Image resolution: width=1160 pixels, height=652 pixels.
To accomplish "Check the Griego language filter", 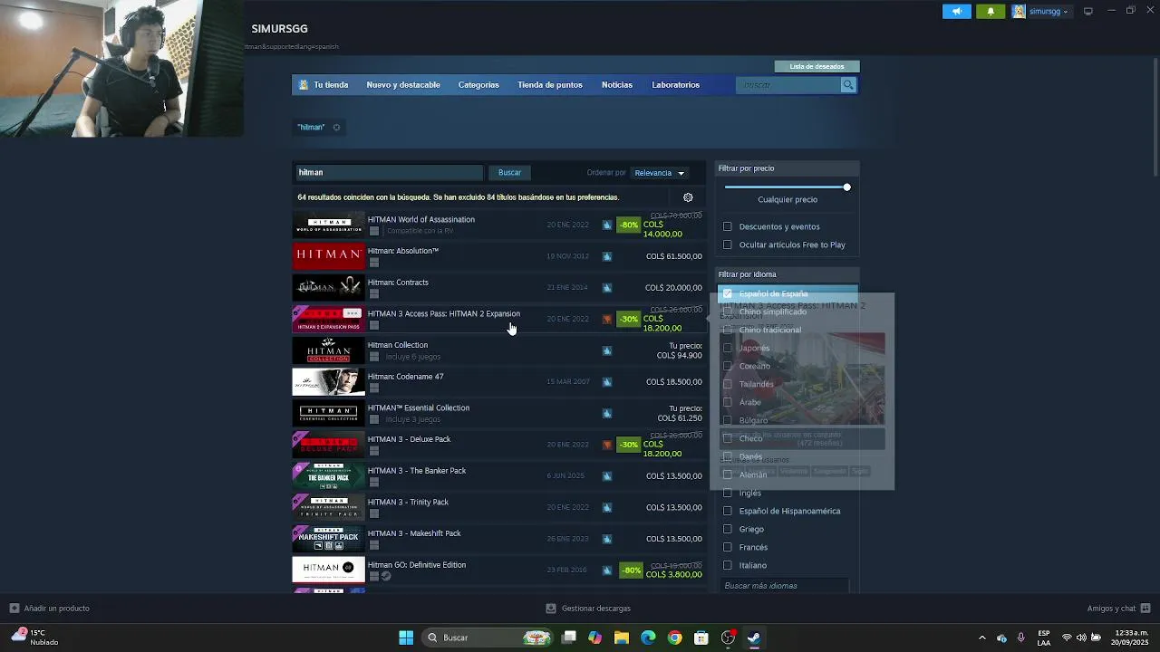I will click(727, 529).
